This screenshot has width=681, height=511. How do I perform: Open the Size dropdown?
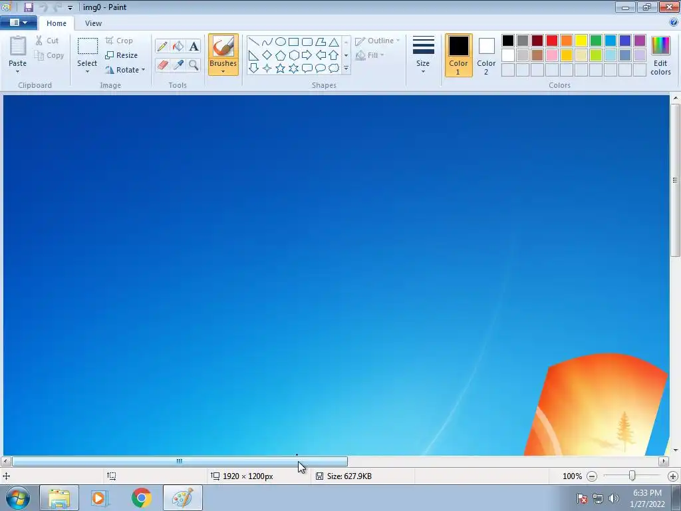(423, 55)
